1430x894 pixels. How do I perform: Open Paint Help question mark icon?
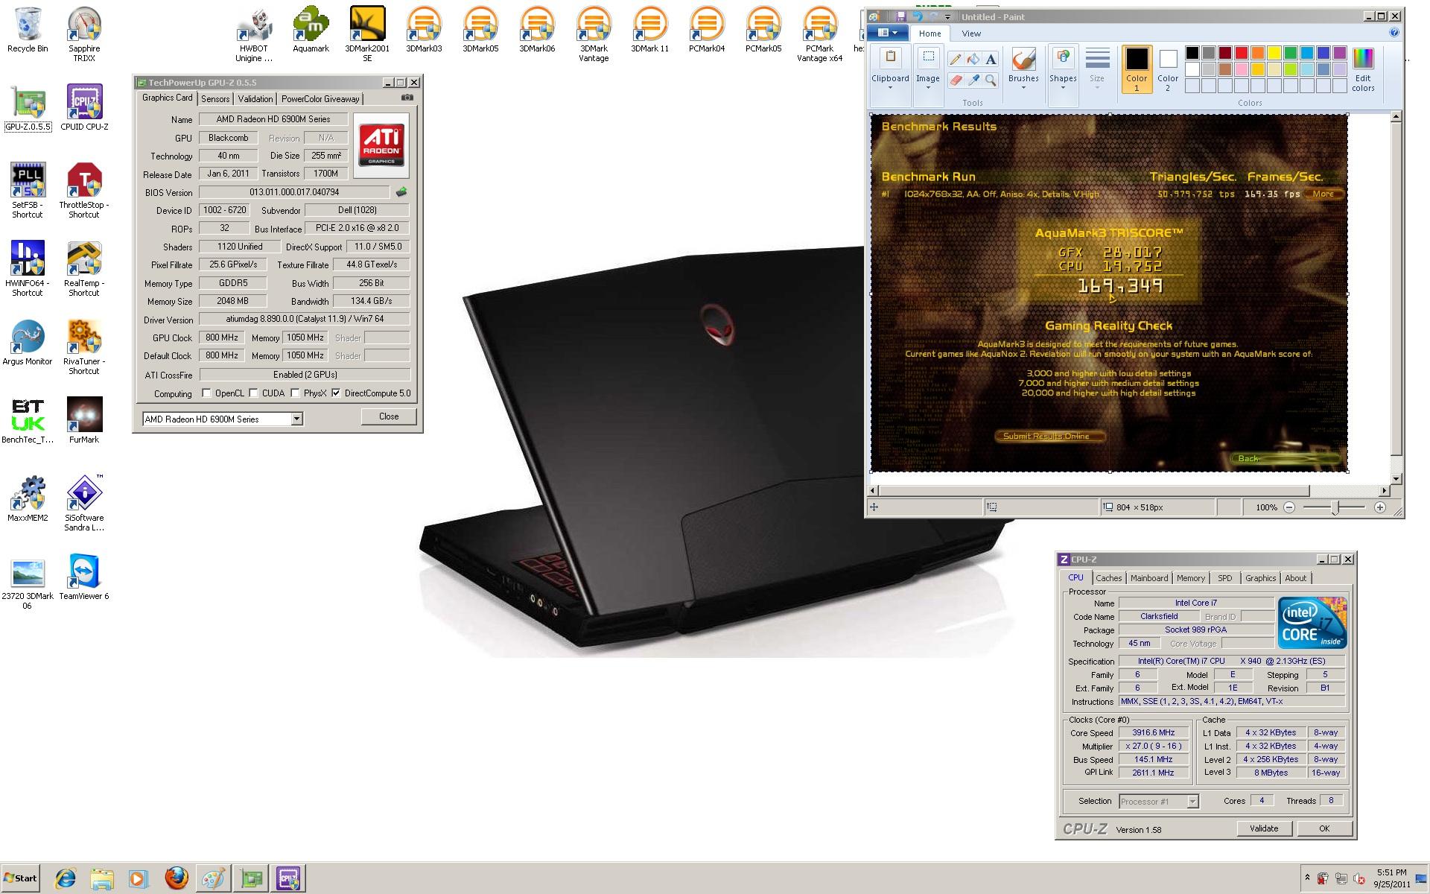1394,33
